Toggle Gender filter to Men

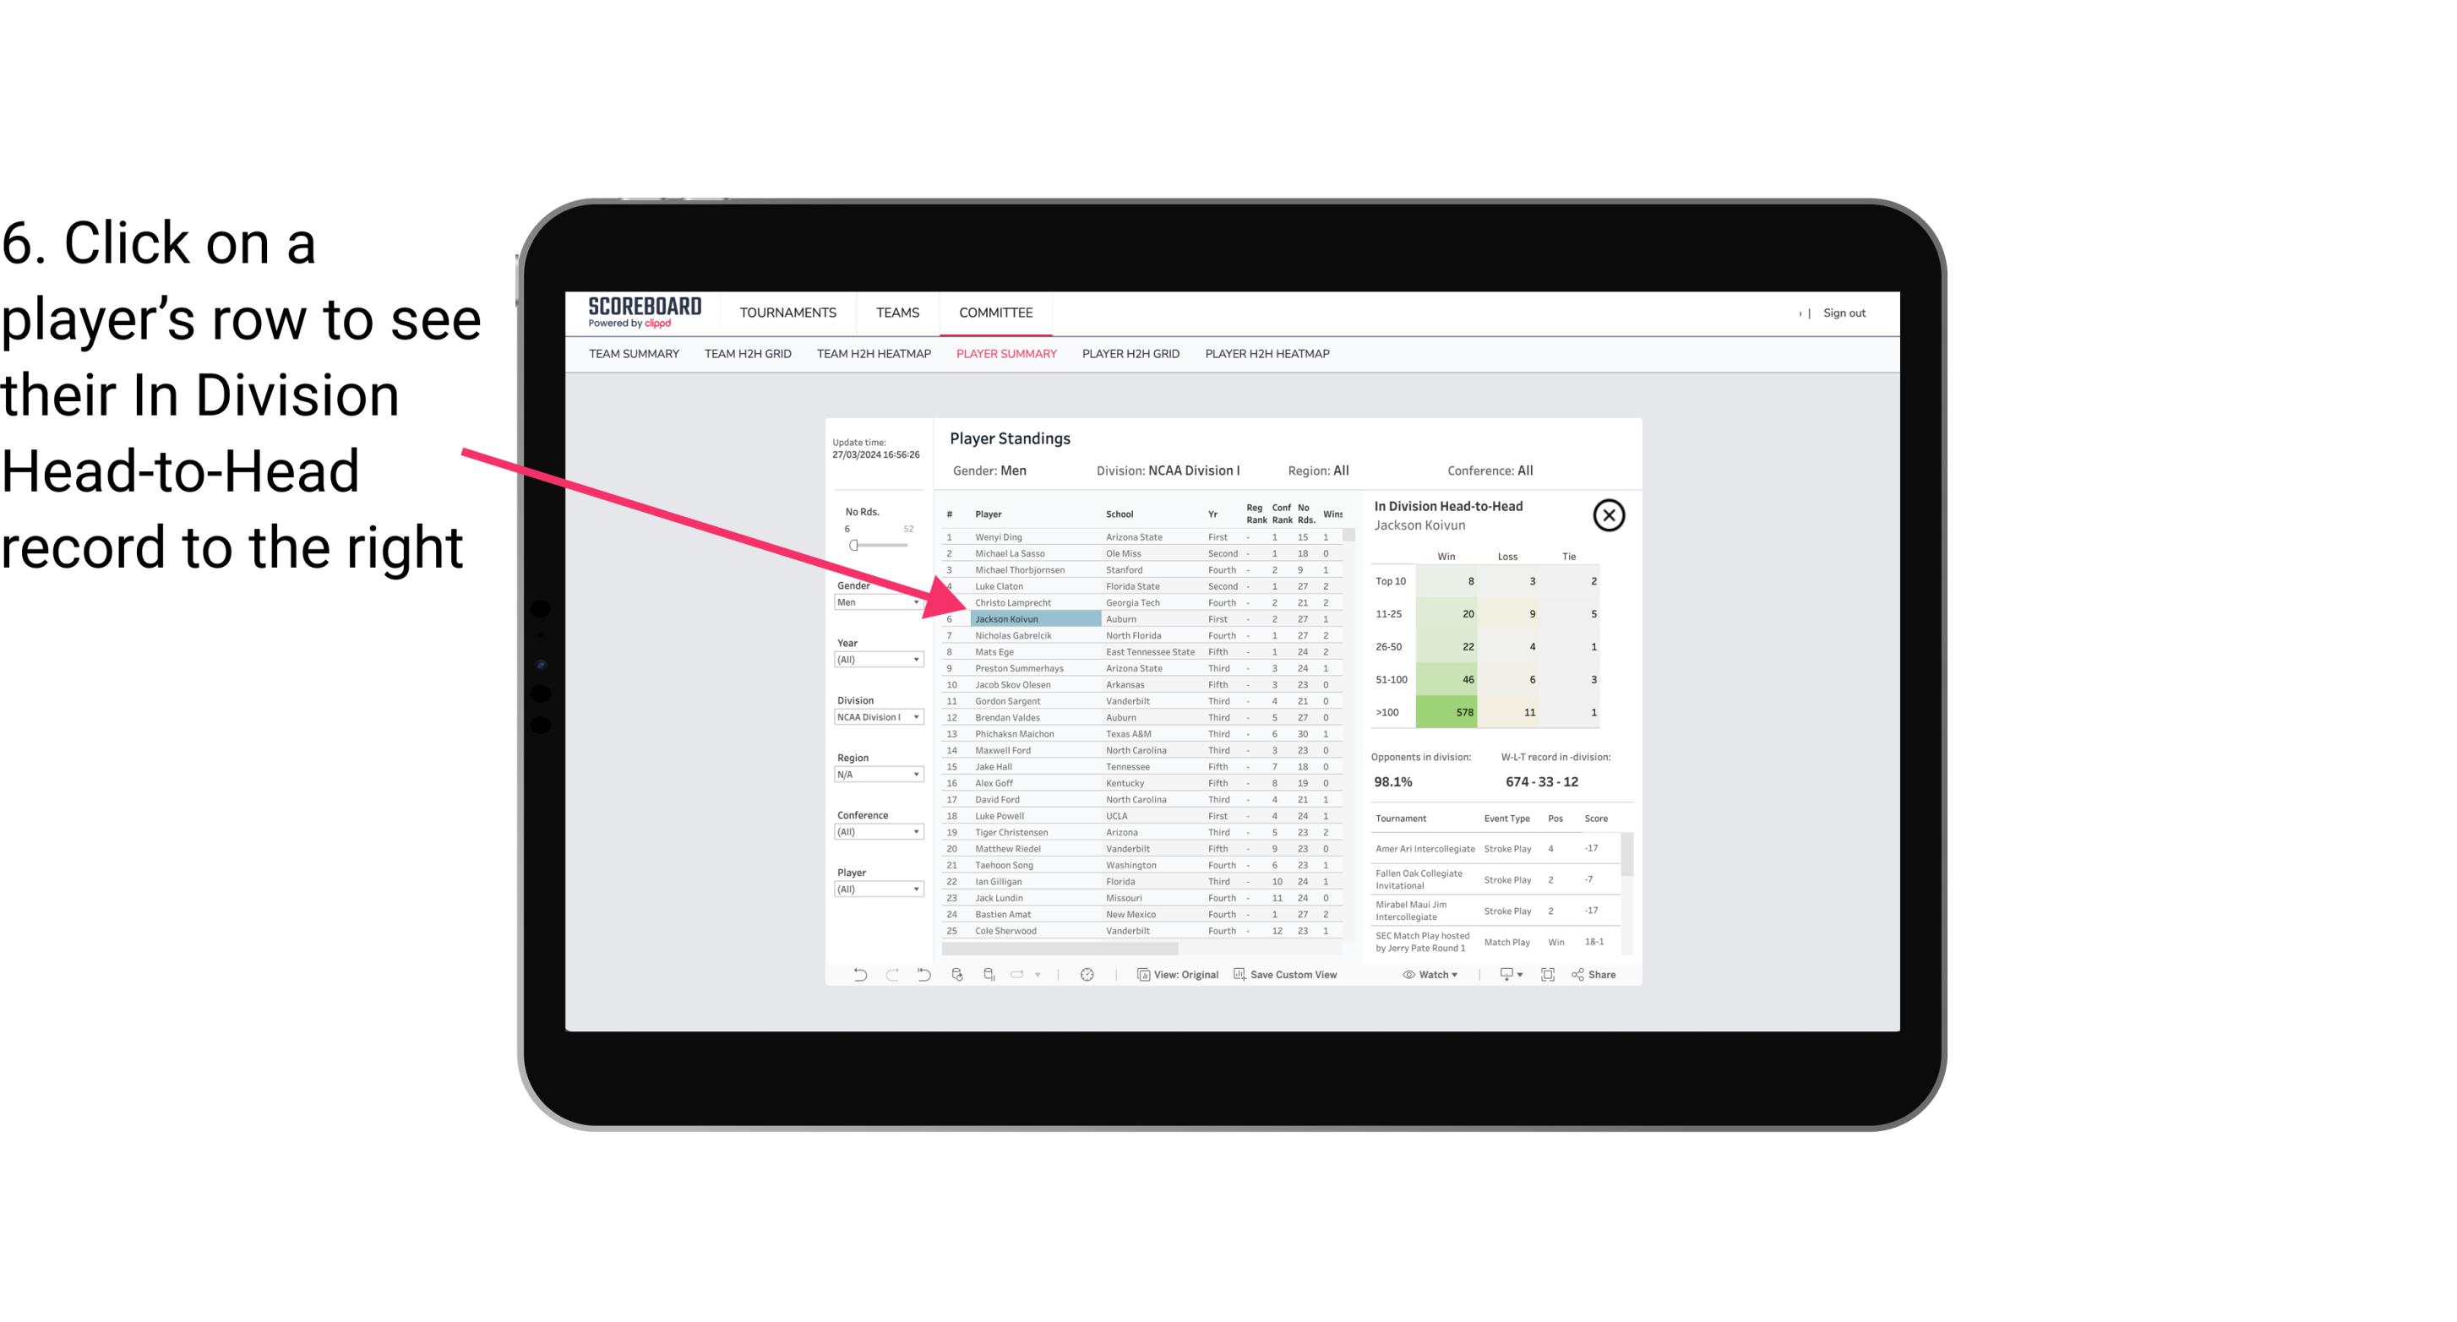point(871,602)
